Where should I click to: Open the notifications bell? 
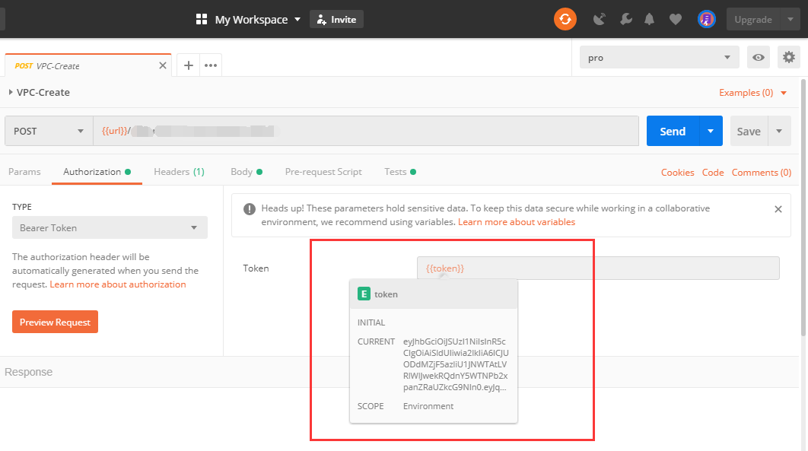(x=649, y=20)
